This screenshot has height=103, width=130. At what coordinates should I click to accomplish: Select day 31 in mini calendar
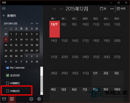tap(21, 56)
